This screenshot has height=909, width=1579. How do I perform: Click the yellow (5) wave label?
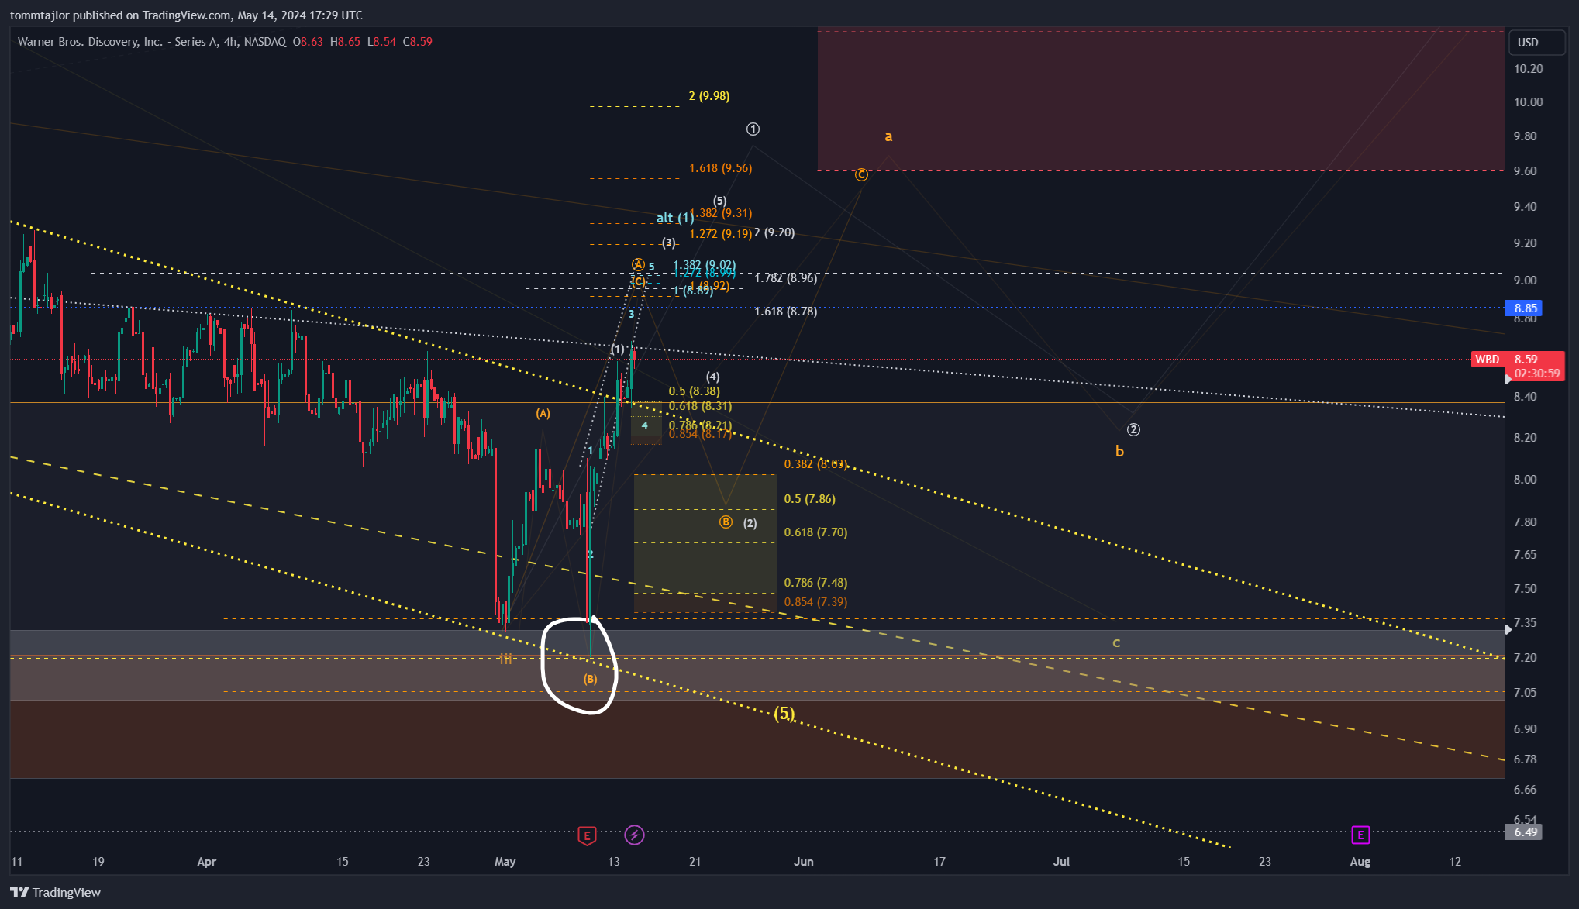(x=784, y=714)
